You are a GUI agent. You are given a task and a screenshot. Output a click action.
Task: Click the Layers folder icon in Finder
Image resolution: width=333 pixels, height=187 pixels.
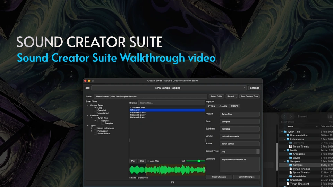click(291, 158)
